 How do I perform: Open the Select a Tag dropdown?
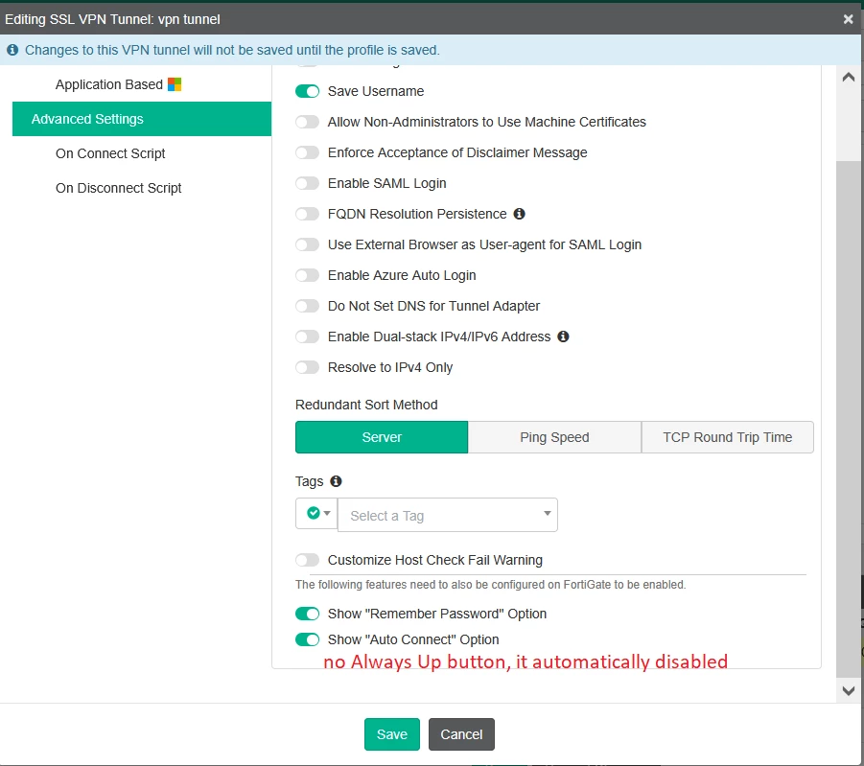coord(448,515)
